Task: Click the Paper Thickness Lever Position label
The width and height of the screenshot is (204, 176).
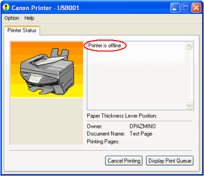Action: pos(122,116)
